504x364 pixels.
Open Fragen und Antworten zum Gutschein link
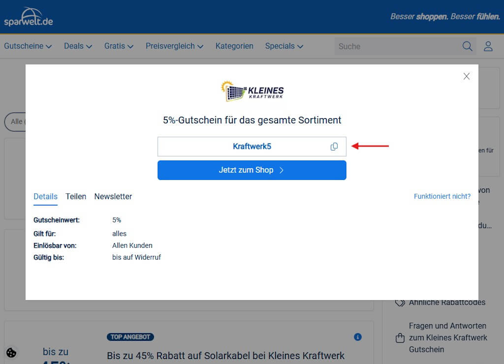(x=448, y=338)
